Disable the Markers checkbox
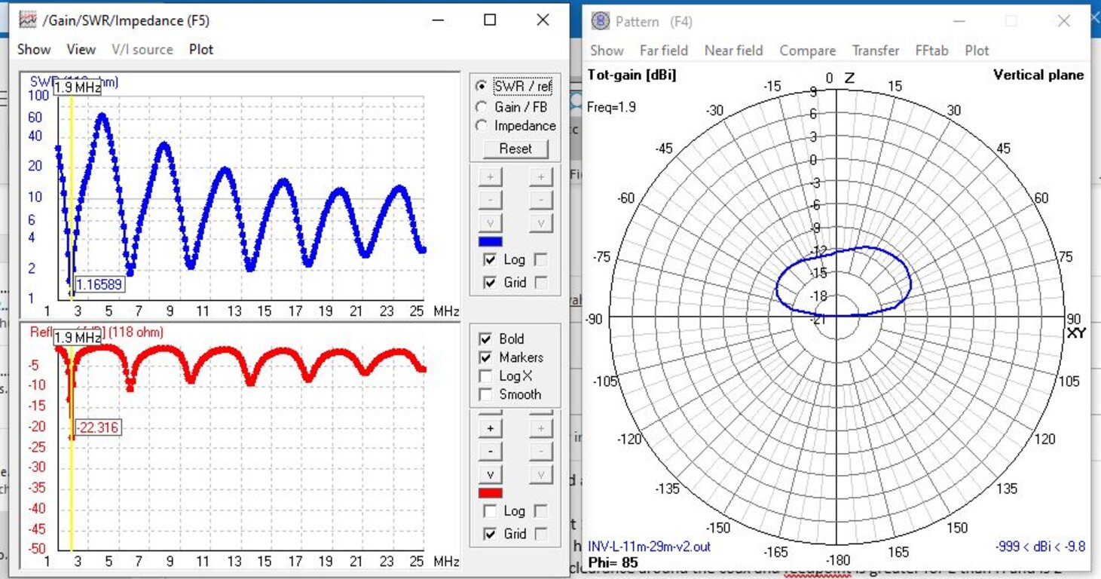The image size is (1101, 579). [x=486, y=357]
